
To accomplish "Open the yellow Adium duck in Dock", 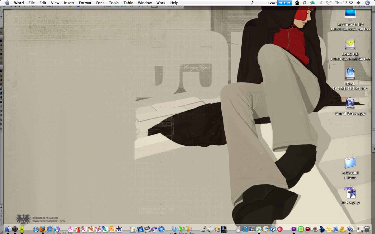I will click(x=22, y=229).
